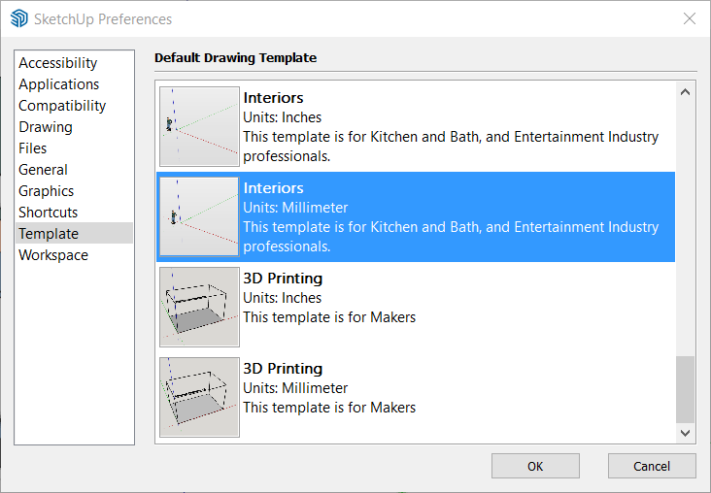
Task: Click the 3D Printing Inches thumbnail
Action: [199, 307]
